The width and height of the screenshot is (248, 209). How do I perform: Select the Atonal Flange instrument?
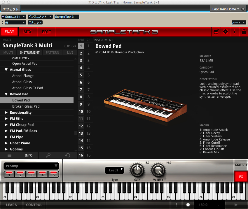[37, 76]
